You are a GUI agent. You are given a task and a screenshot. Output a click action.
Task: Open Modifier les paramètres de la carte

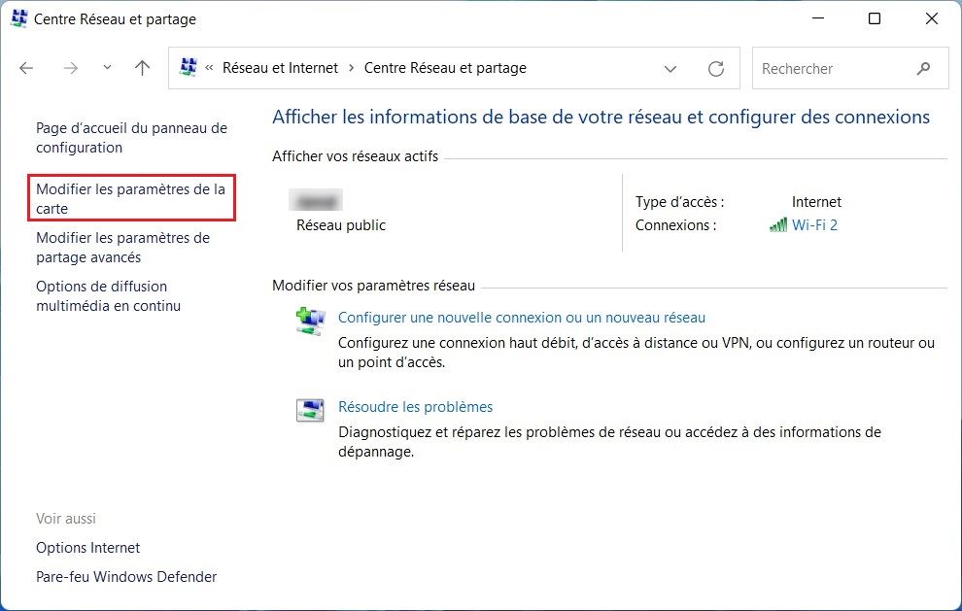pyautogui.click(x=130, y=198)
